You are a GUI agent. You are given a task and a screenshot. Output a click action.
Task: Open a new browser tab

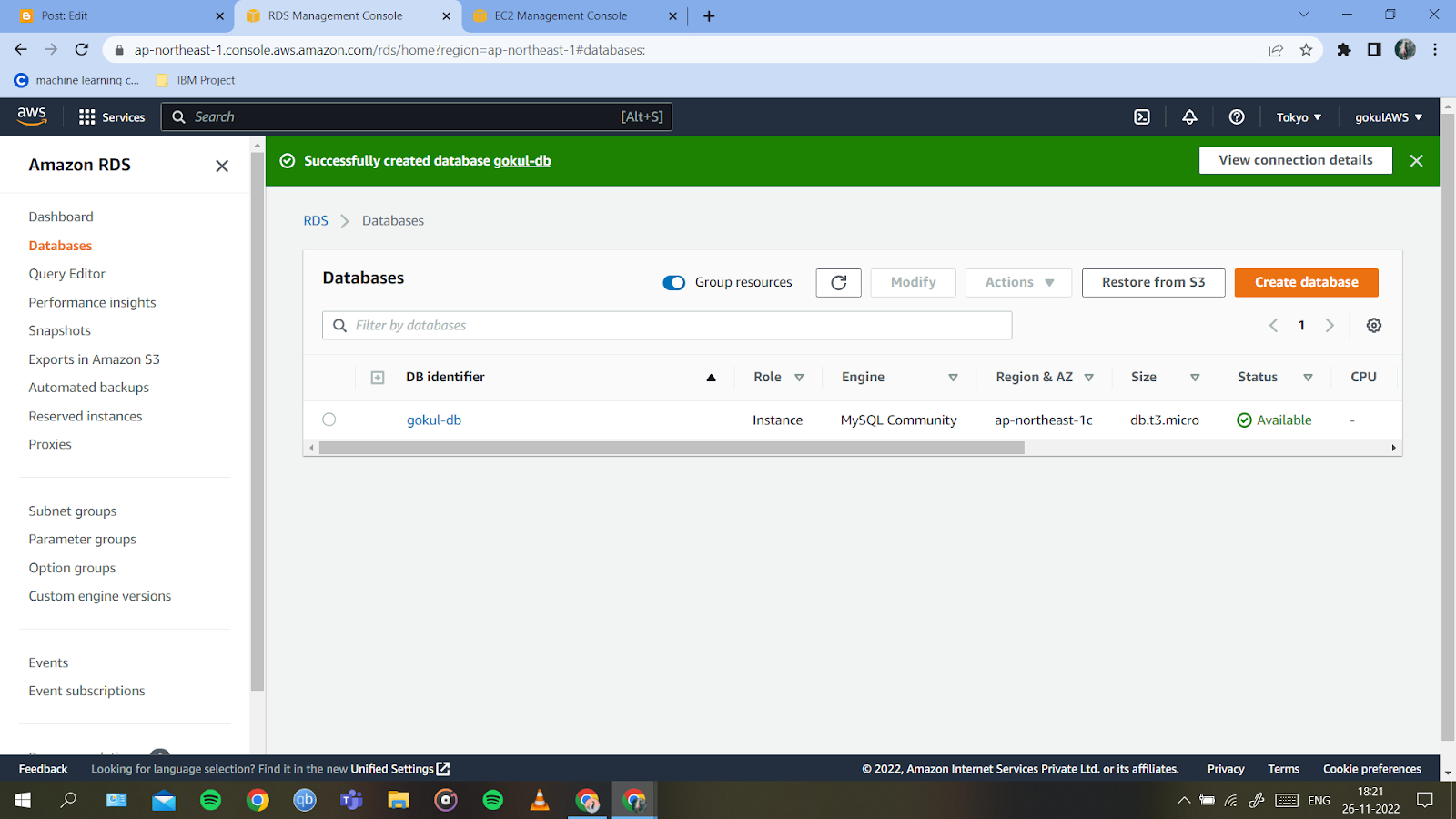pyautogui.click(x=709, y=16)
